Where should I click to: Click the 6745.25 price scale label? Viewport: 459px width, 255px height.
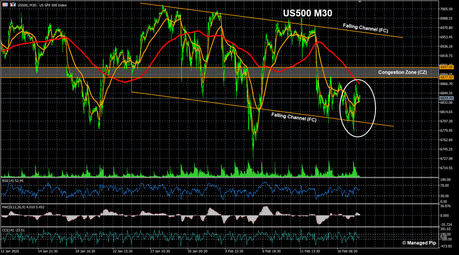446,149
